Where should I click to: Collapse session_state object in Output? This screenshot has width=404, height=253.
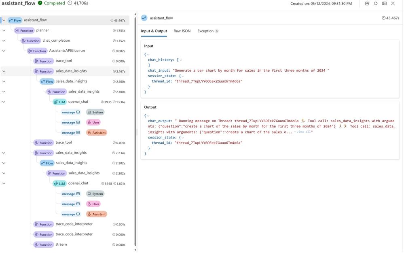pos(183,138)
